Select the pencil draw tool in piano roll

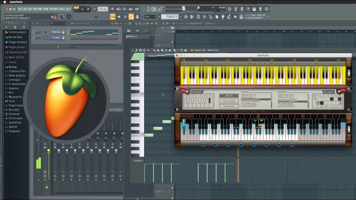[x=154, y=50]
